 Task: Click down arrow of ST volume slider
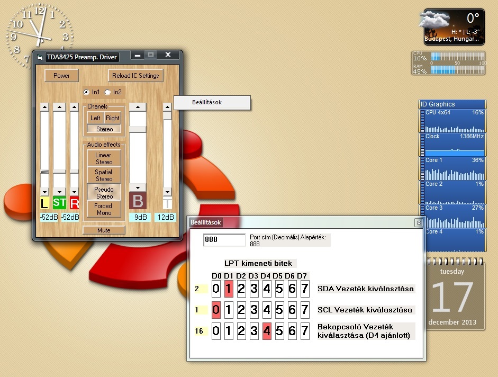click(x=59, y=192)
